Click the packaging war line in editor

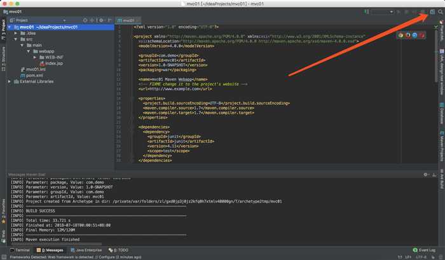[167, 70]
